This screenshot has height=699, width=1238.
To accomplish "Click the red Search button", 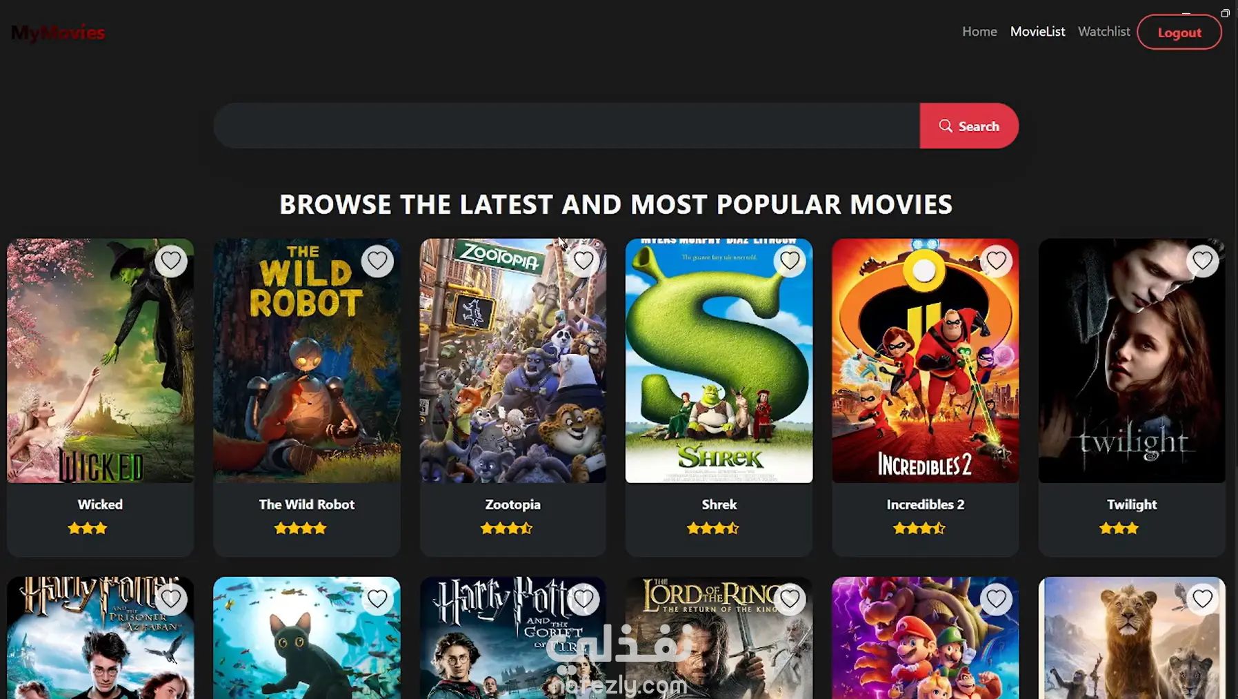I will tap(969, 126).
